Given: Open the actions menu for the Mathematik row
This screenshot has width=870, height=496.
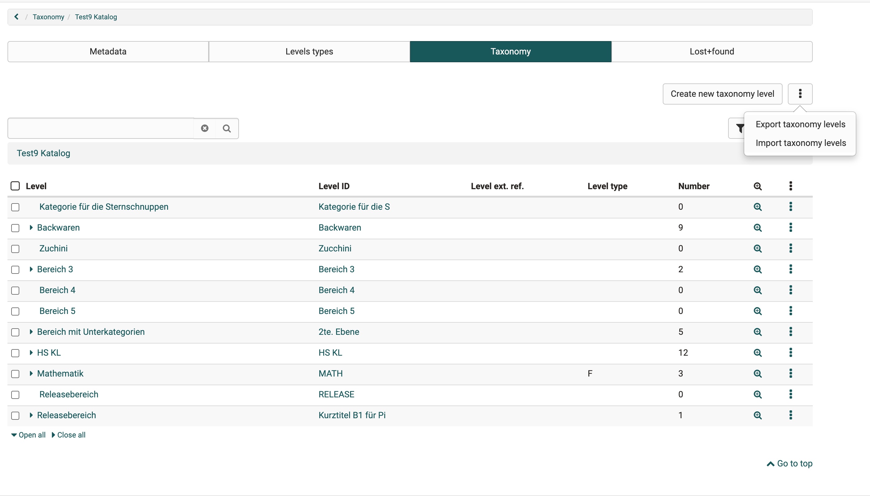Looking at the screenshot, I should tap(791, 373).
